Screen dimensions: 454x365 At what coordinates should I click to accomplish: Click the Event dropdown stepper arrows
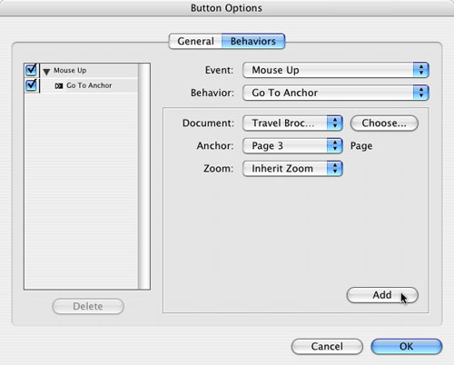(x=421, y=70)
